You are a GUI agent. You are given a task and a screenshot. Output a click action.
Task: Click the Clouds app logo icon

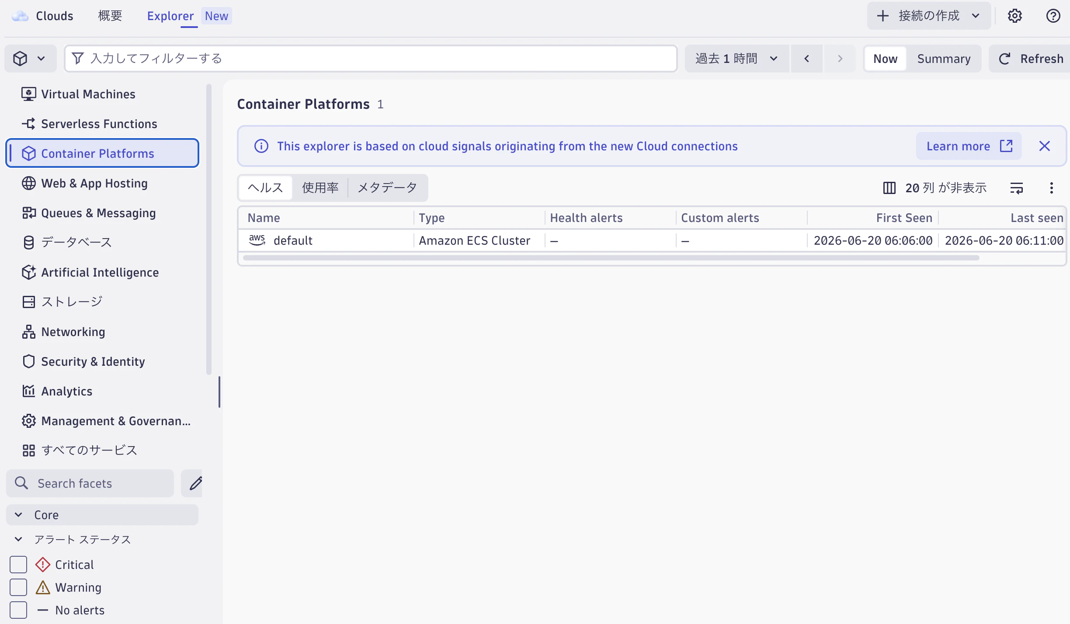click(x=20, y=16)
